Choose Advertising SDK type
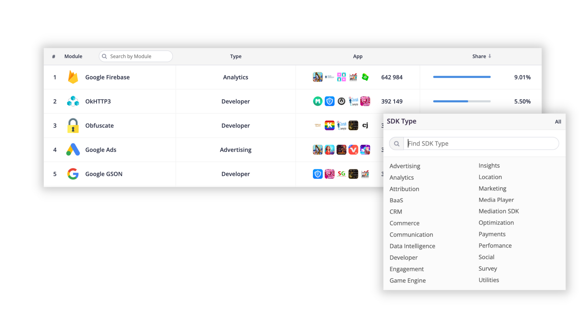The width and height of the screenshot is (586, 335). click(x=405, y=166)
